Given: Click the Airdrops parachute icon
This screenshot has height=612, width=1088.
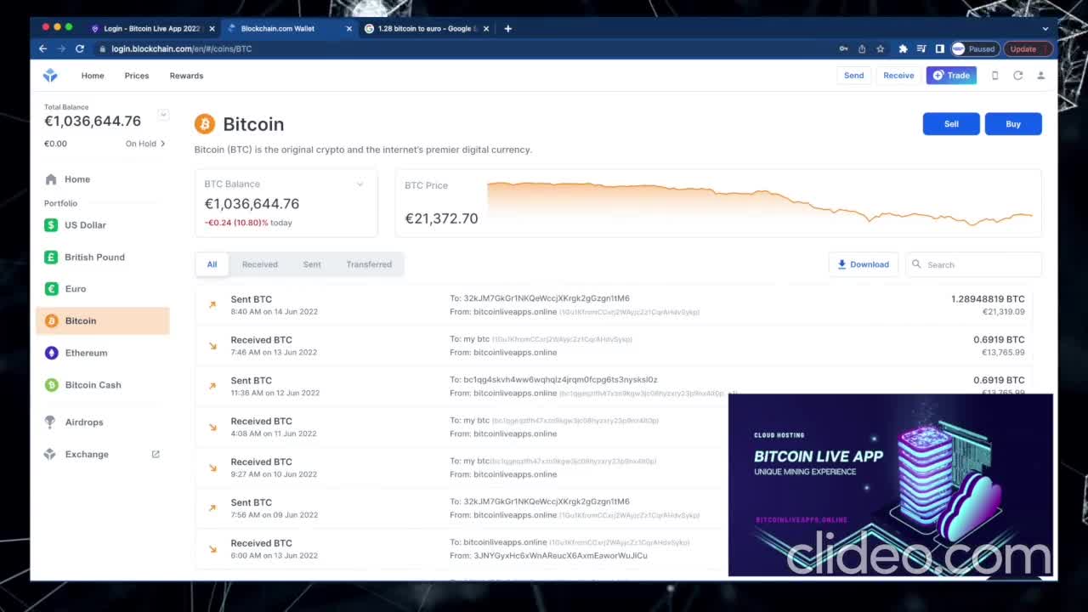Looking at the screenshot, I should point(50,422).
